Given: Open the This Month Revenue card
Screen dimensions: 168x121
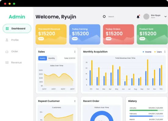Looking at the screenshot, I should point(51,34).
